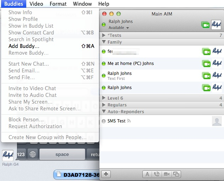Click the screen sharing toolbar button
This screenshot has height=181, width=224.
click(x=176, y=174)
